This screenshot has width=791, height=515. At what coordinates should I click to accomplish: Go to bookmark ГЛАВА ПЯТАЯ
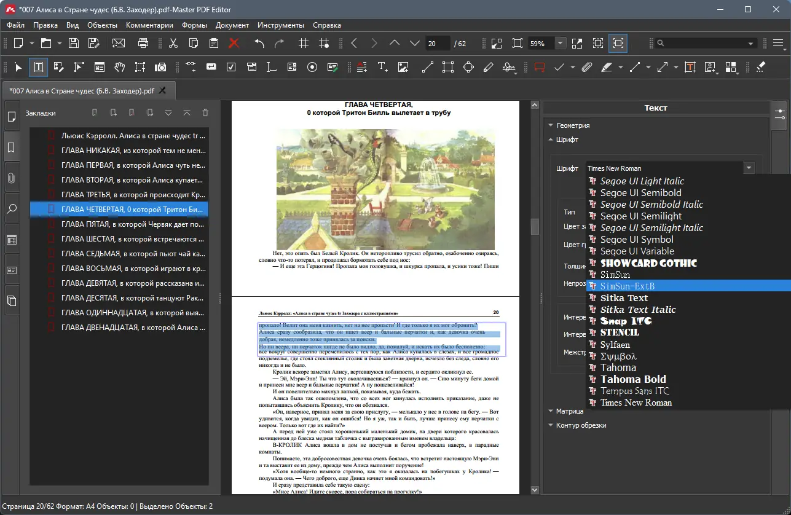point(133,224)
